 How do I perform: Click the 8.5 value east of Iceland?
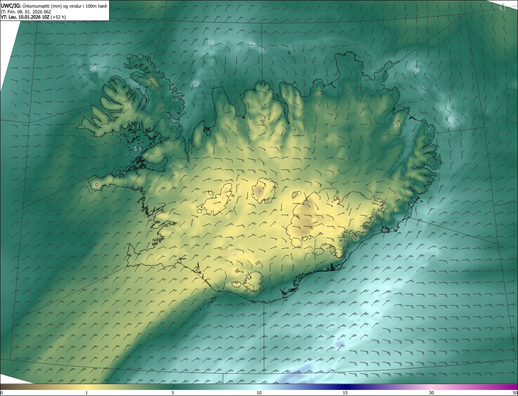click(x=452, y=120)
